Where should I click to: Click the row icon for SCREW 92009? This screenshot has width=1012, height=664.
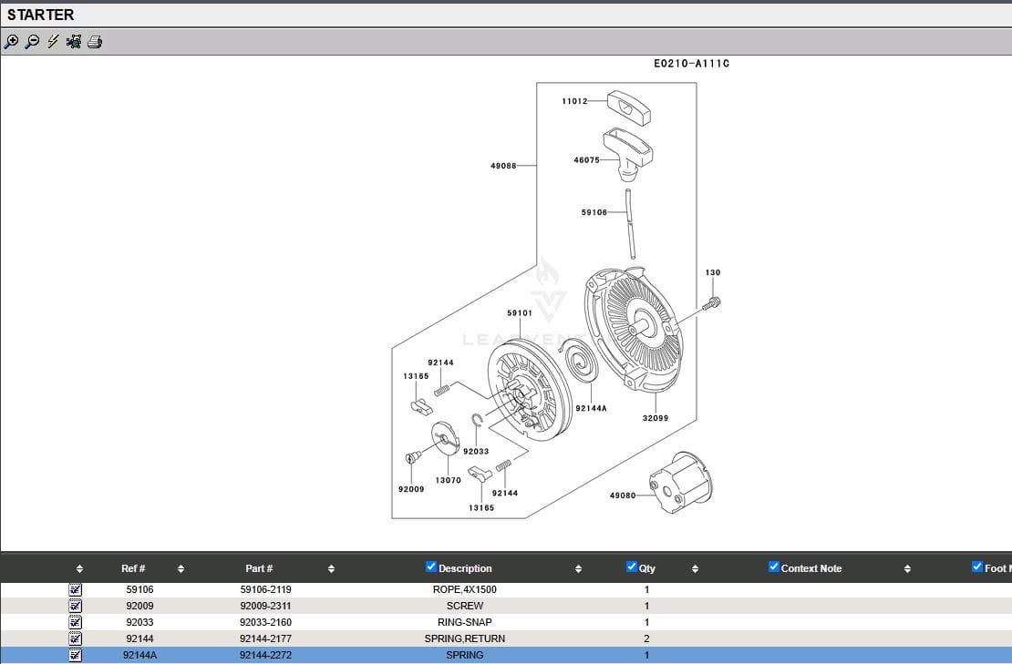pos(76,606)
